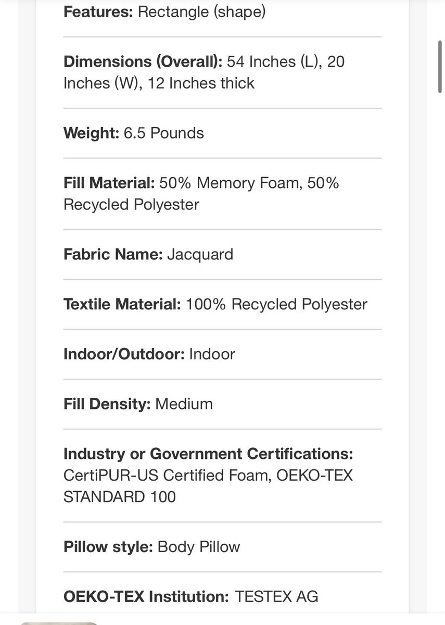The image size is (445, 625).
Task: Select the Jacquard fabric value
Action: [200, 255]
